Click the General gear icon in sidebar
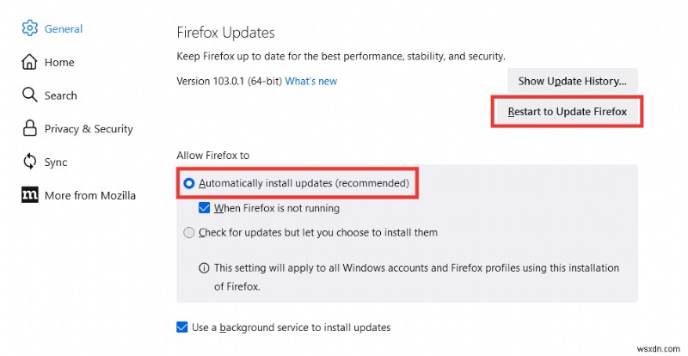This screenshot has width=688, height=356. (29, 28)
